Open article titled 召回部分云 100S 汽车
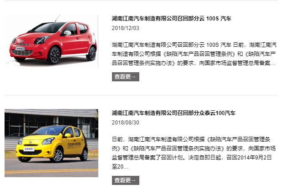Image resolution: width=295 pixels, height=194 pixels. pos(171,19)
